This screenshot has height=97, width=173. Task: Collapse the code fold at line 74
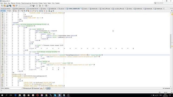click(x=5, y=24)
